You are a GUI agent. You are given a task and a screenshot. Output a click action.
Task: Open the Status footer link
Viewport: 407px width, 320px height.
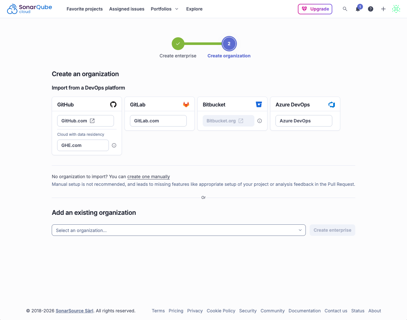(358, 311)
